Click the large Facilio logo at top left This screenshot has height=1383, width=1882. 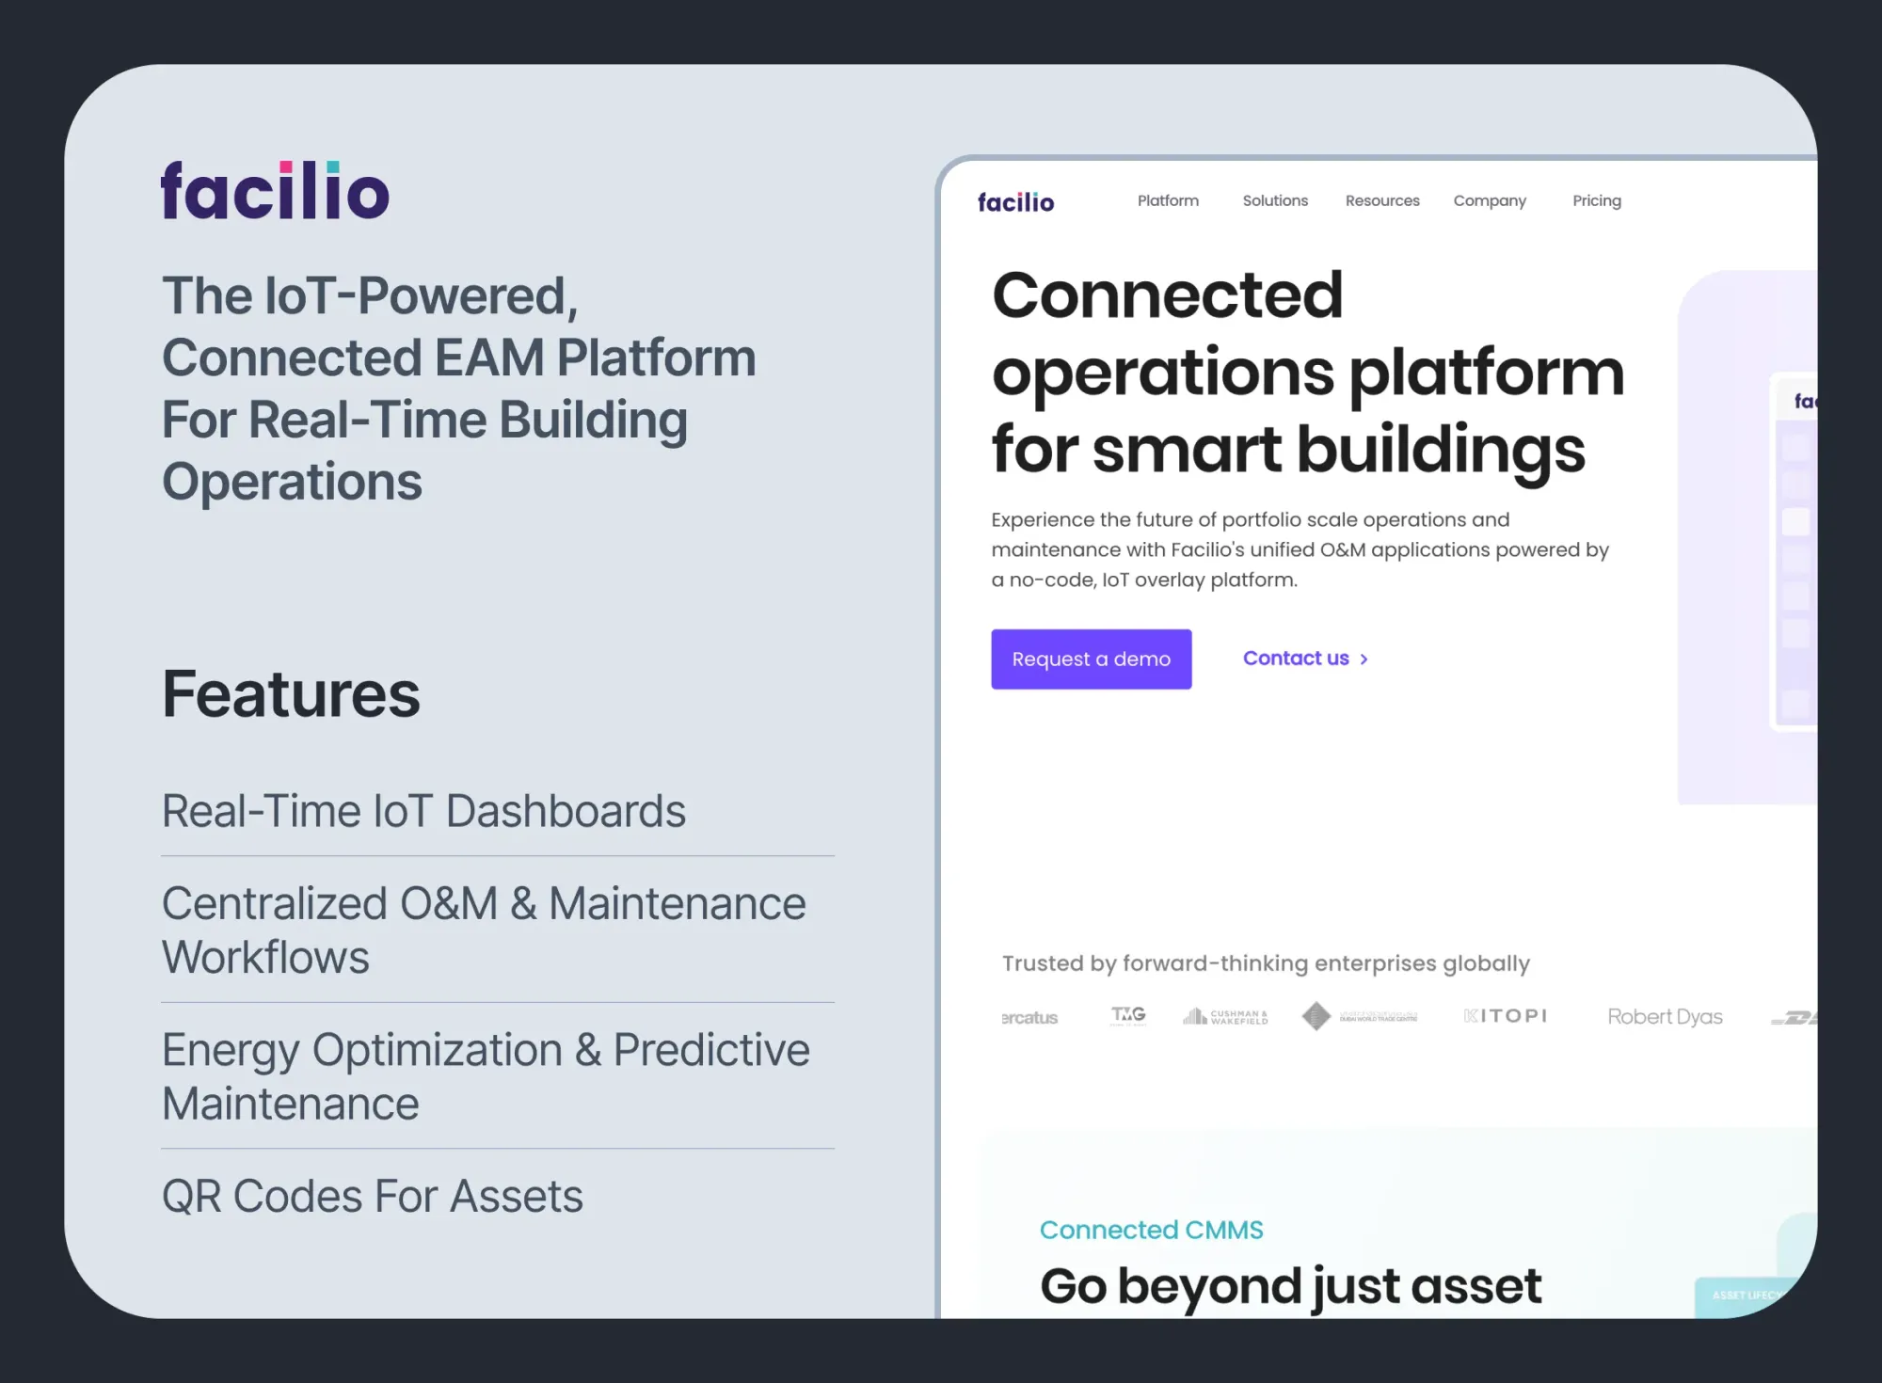coord(275,191)
